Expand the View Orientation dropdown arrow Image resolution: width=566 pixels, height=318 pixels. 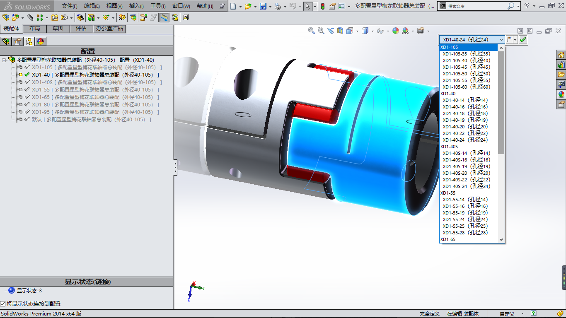(x=358, y=31)
